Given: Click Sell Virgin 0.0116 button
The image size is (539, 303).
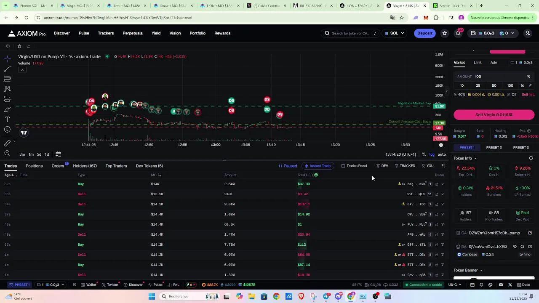Looking at the screenshot, I should coord(494,115).
